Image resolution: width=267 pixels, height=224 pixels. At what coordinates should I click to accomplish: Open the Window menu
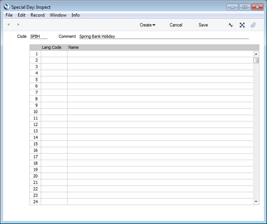(x=58, y=15)
